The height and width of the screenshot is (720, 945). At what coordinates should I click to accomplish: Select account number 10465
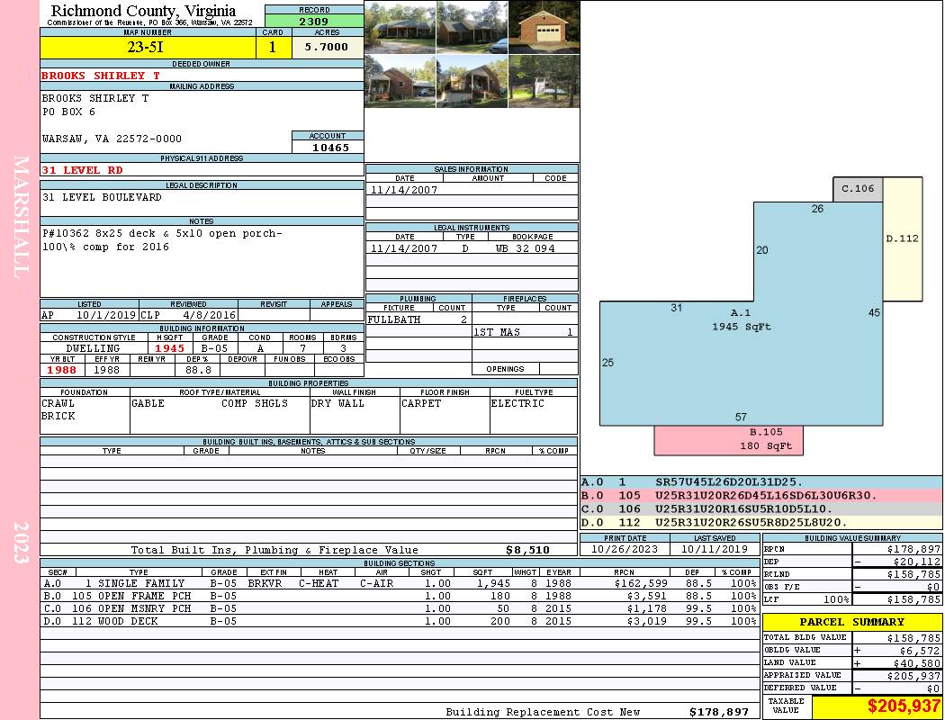pyautogui.click(x=330, y=147)
